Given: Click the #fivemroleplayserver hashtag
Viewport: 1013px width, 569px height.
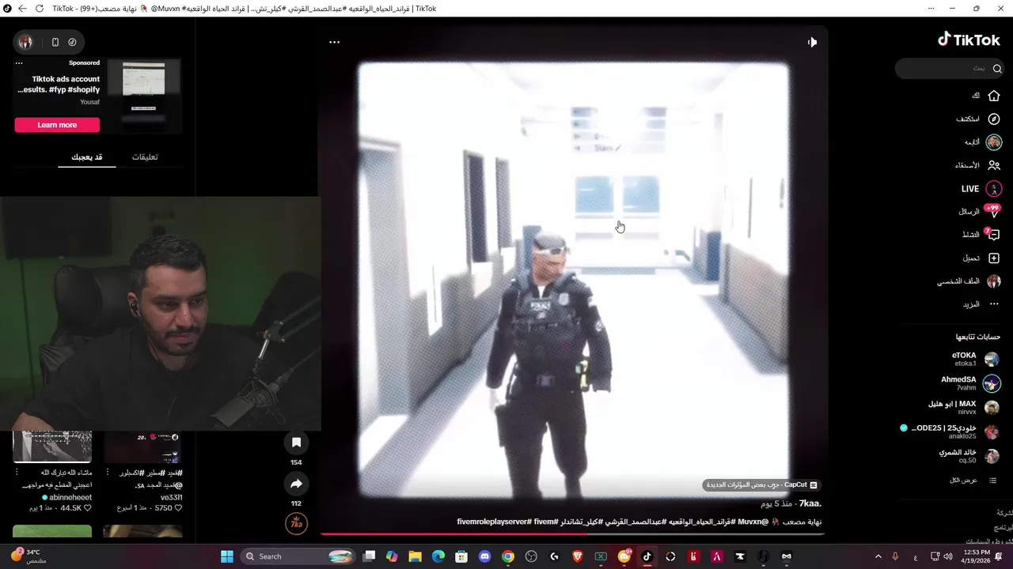Looking at the screenshot, I should point(494,522).
